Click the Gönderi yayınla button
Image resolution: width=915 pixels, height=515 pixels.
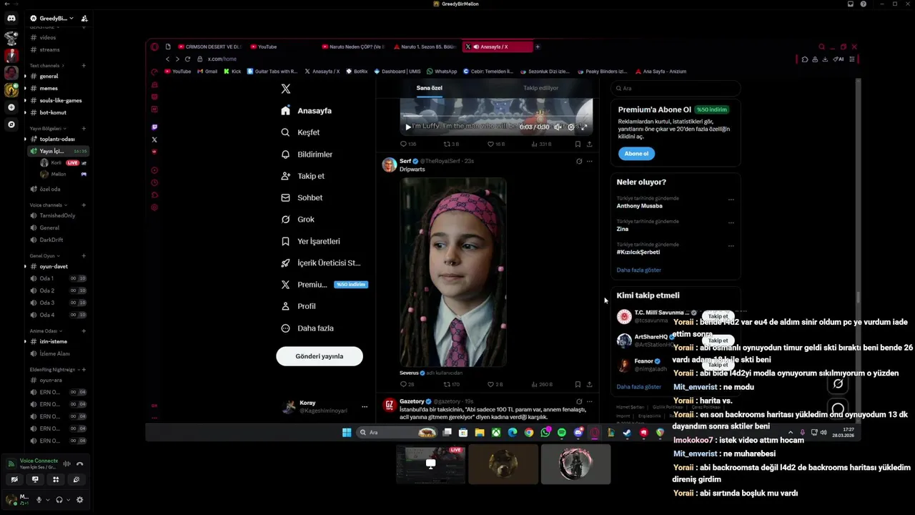[x=320, y=356]
